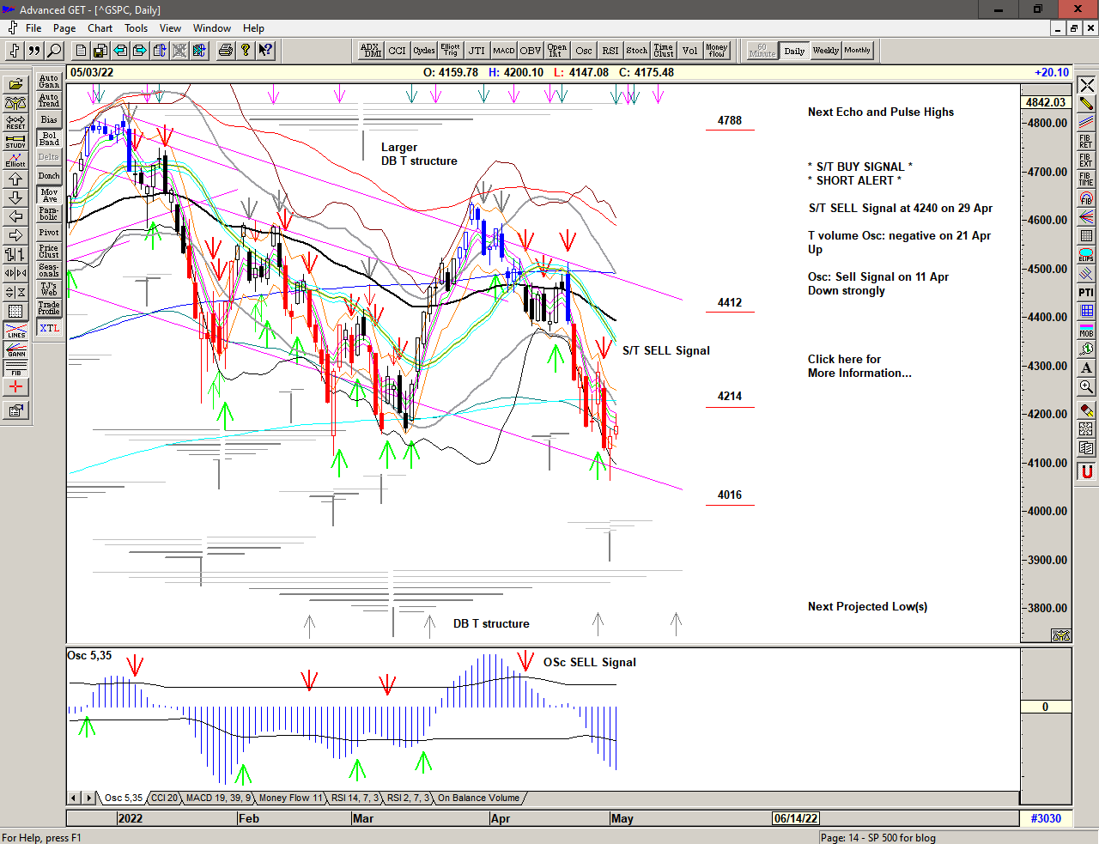Select the ELIPS ellipse tool
Image resolution: width=1099 pixels, height=844 pixels.
tap(1086, 255)
